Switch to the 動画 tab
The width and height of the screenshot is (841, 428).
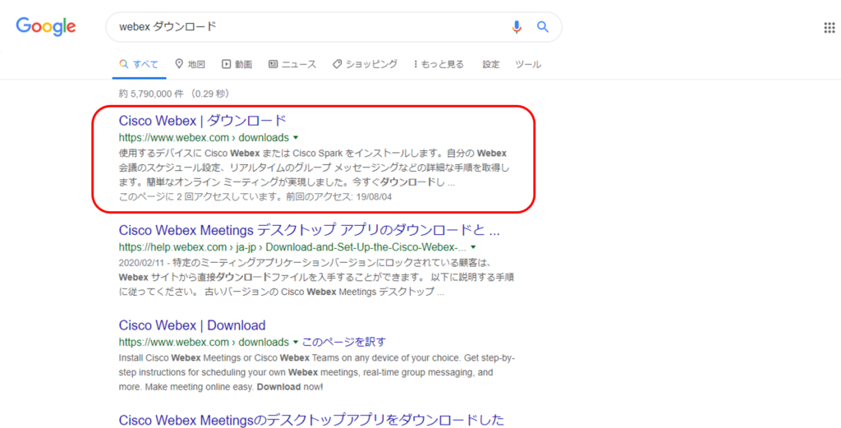[237, 64]
